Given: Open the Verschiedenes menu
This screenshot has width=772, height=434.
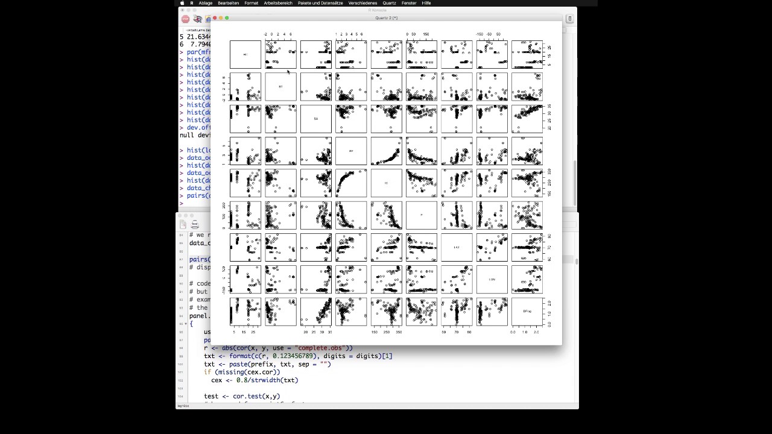Looking at the screenshot, I should click(362, 3).
